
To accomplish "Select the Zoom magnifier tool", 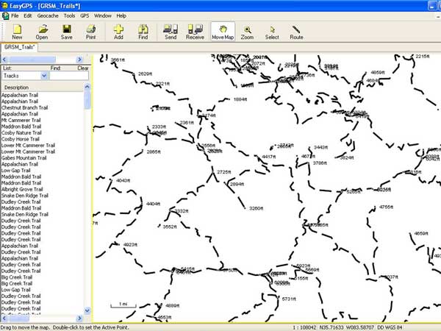I will click(x=247, y=32).
